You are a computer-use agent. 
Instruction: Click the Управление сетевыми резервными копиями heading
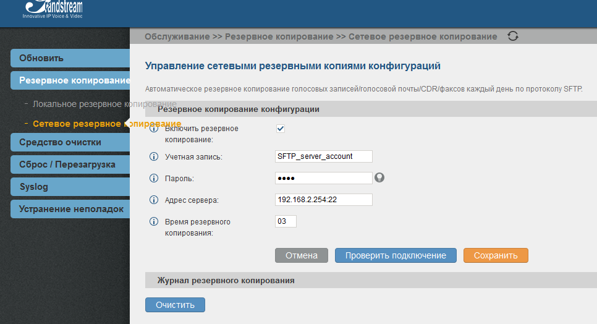pos(292,66)
